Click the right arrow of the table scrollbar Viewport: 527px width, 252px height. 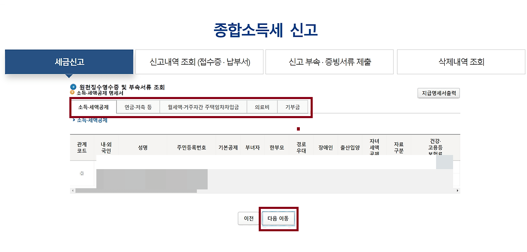457,190
